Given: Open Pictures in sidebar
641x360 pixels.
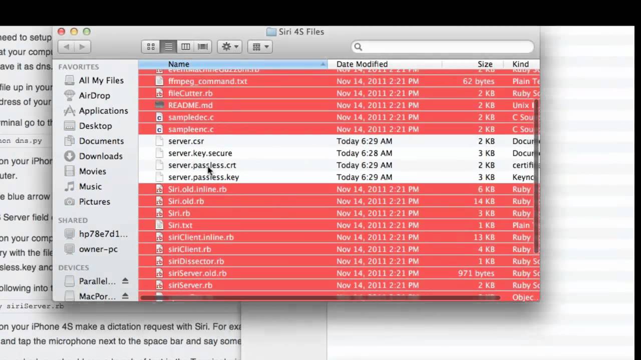Looking at the screenshot, I should [95, 201].
